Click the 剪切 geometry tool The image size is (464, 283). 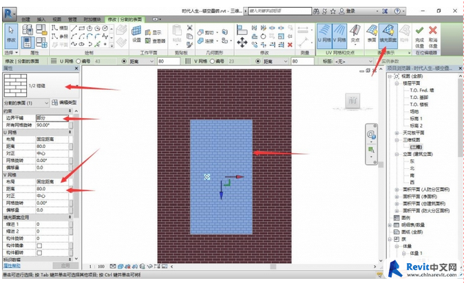206,32
